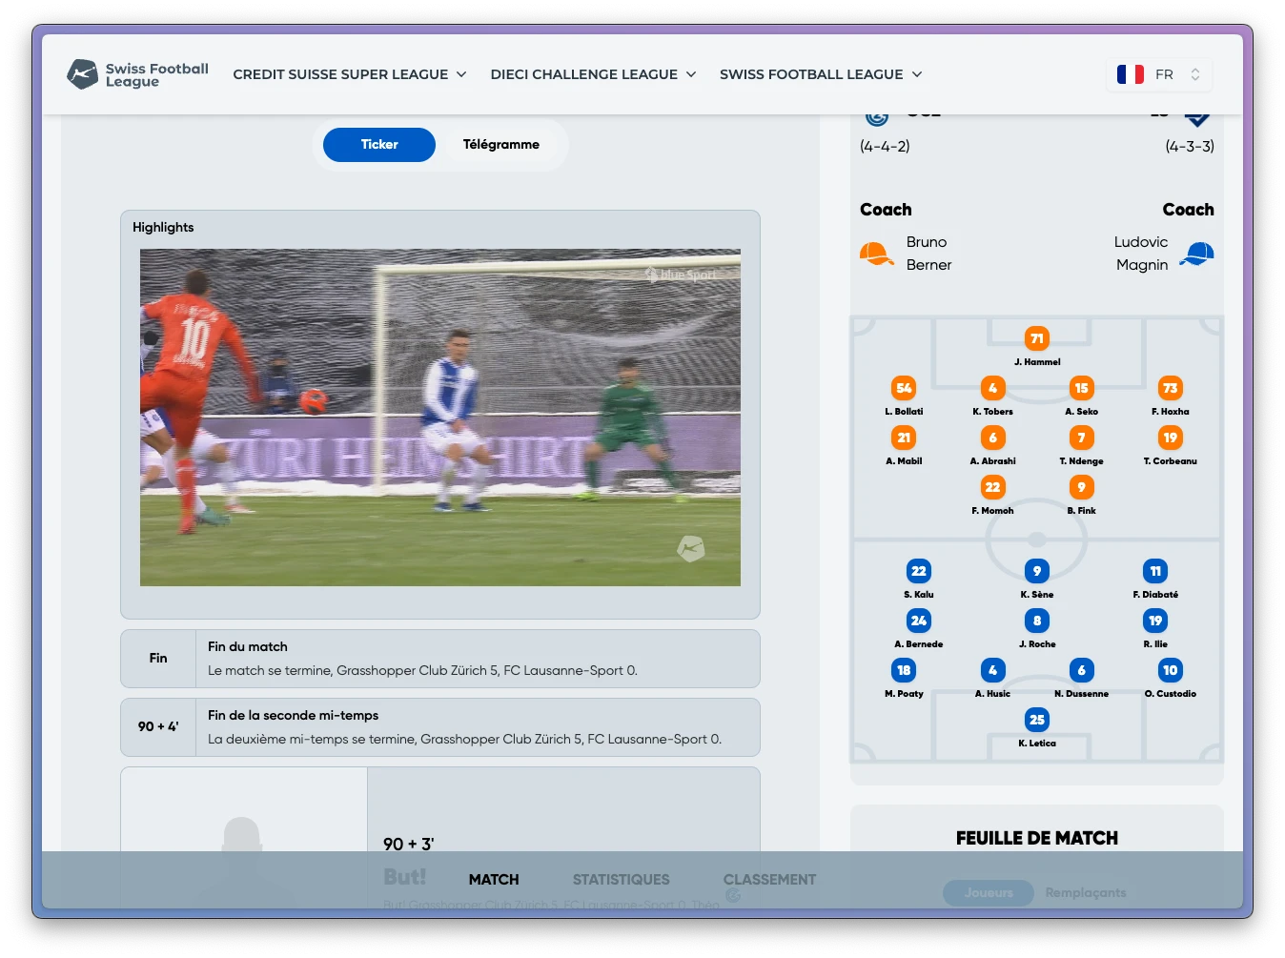This screenshot has width=1285, height=958.
Task: Select player A. Seko number 15
Action: pyautogui.click(x=1081, y=396)
